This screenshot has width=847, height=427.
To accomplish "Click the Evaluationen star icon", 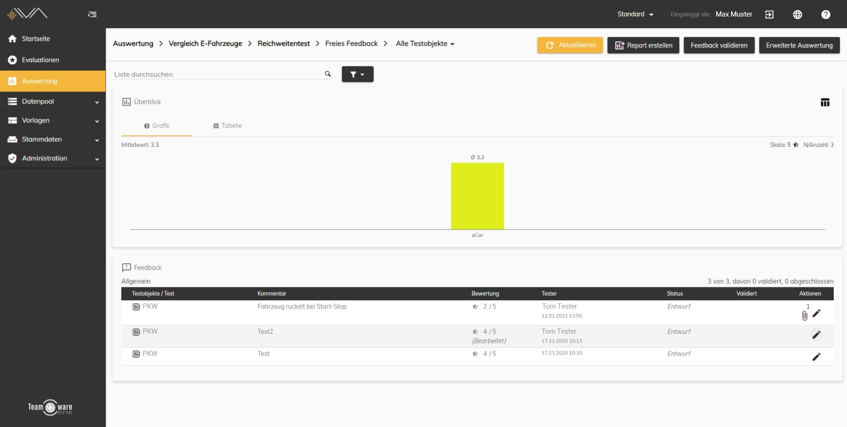I will 12,60.
